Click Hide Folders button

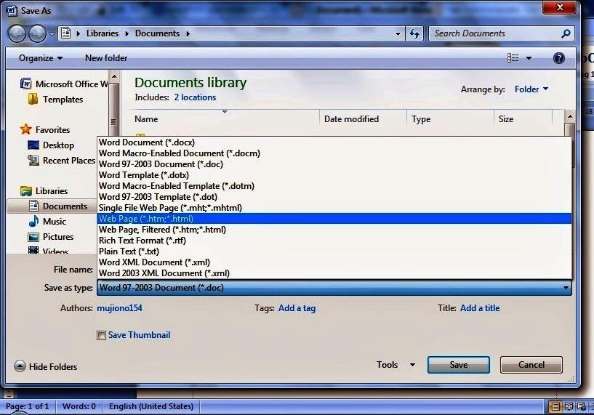point(46,366)
